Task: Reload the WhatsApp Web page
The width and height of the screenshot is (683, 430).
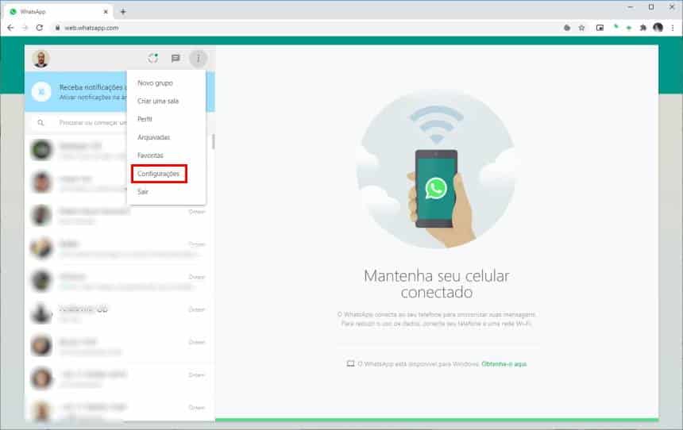Action: point(40,28)
